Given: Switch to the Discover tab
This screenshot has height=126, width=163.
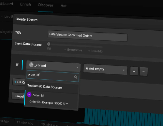Looking at the screenshot, I should point(46,5).
